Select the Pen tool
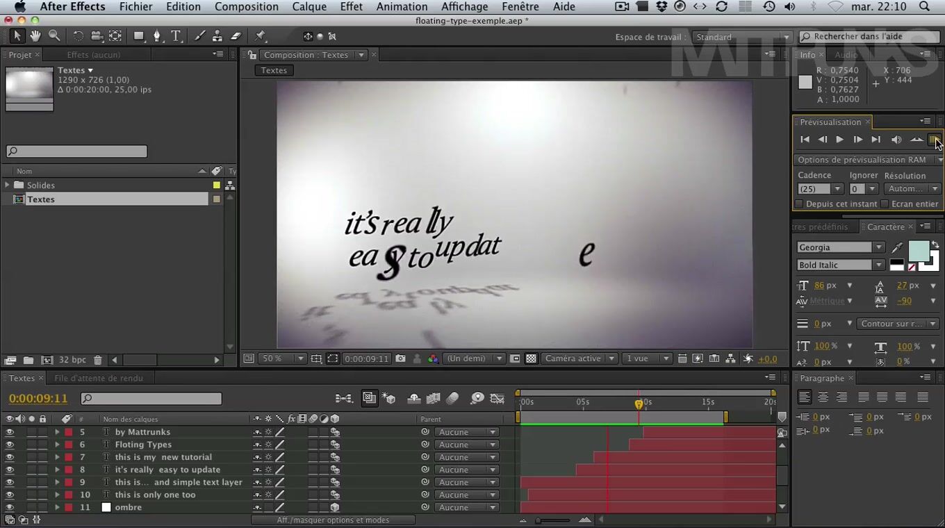This screenshot has width=945, height=528. (157, 36)
